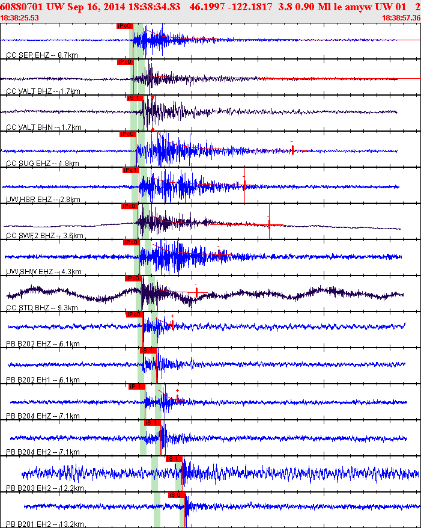Select the iS 0 pick flag on PB B201 EH2
The height and width of the screenshot is (528, 421).
pos(177,494)
